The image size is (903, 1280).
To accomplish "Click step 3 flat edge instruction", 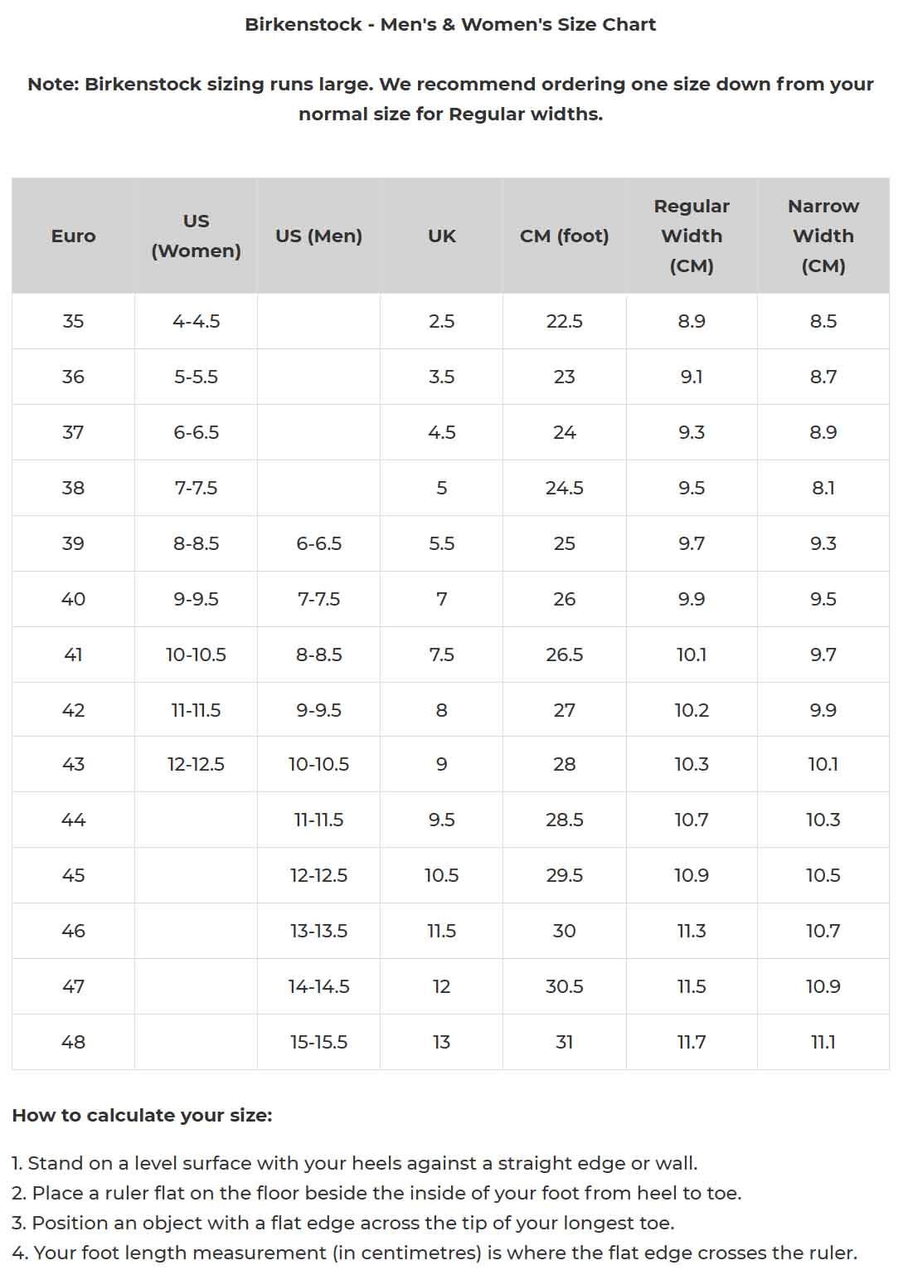I will click(343, 1223).
